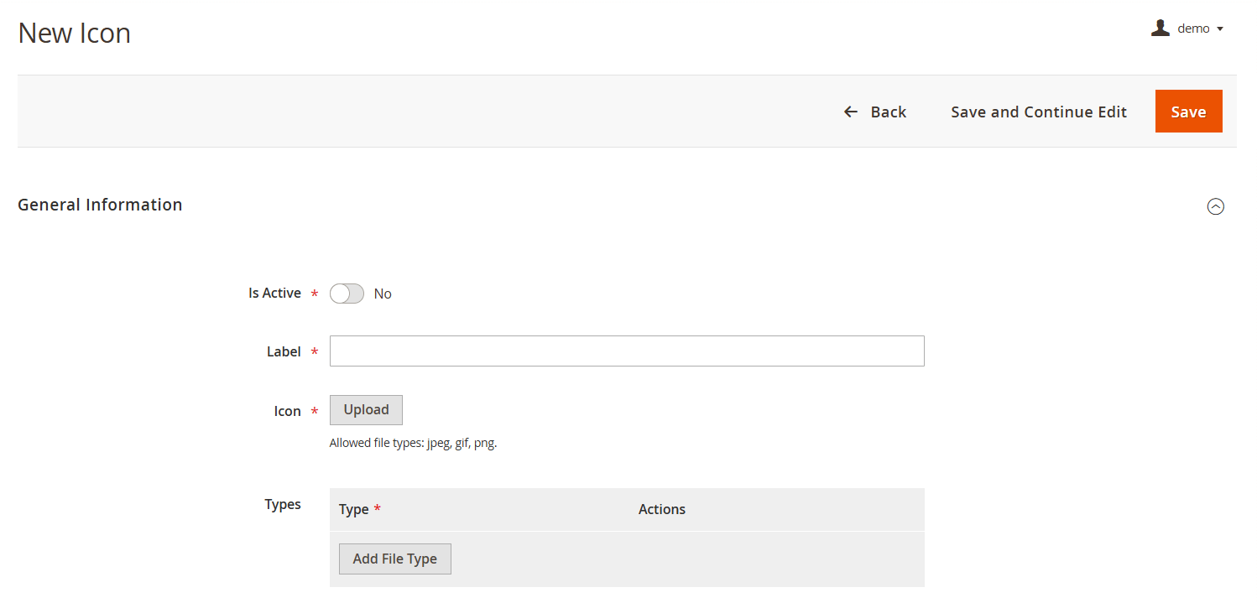
Task: Click the left arrow icon beside Back
Action: click(x=851, y=112)
